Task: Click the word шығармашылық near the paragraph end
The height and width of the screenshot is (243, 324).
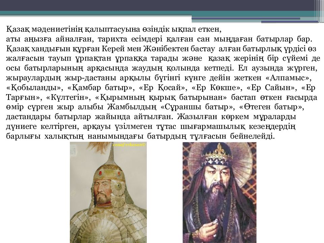Action: pyautogui.click(x=213, y=127)
